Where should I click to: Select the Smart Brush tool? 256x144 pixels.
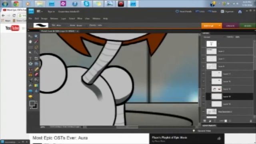click(36, 80)
